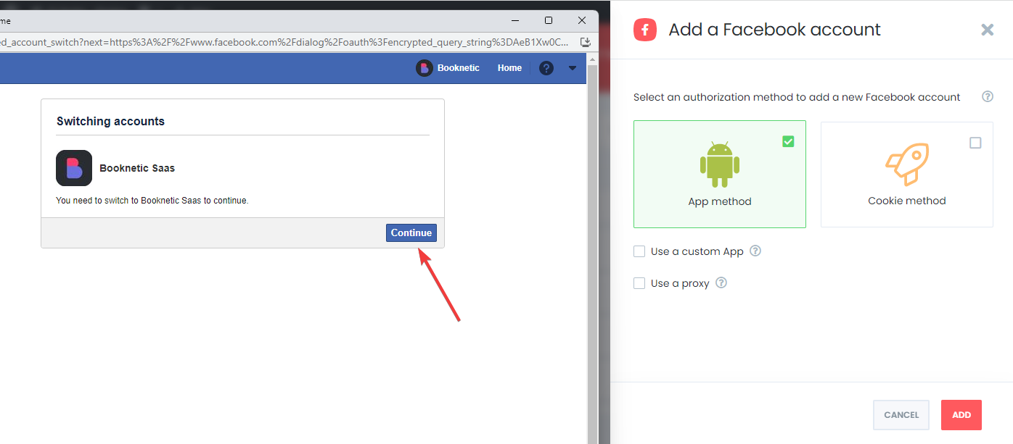The width and height of the screenshot is (1013, 444).
Task: Open help icon beside authorization method text
Action: tap(988, 96)
